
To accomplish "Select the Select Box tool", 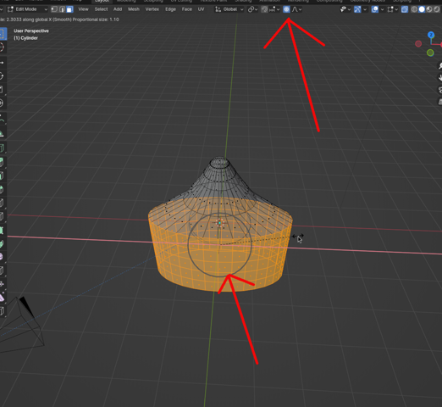I will 3,33.
